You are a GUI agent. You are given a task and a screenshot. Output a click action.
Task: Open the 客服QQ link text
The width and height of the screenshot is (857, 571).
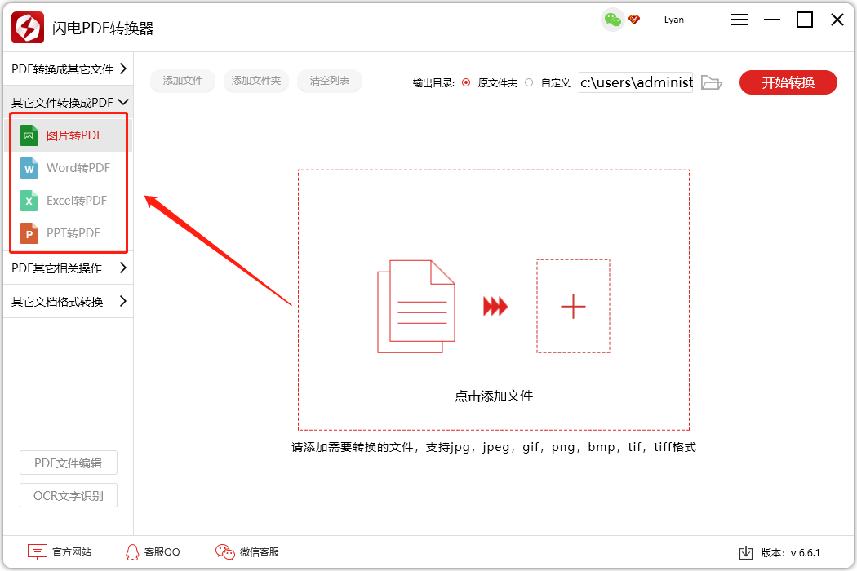click(x=162, y=552)
